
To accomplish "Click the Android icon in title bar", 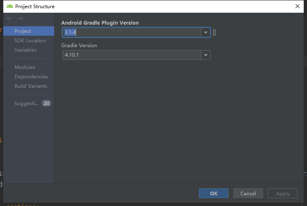I will [x=10, y=6].
